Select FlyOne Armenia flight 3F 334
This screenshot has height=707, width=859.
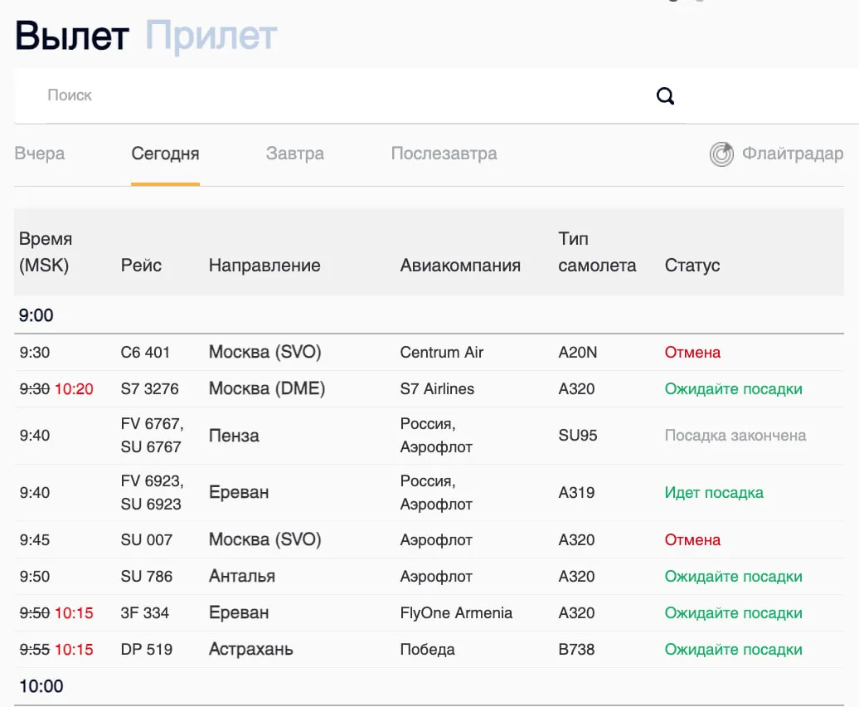[x=429, y=612]
